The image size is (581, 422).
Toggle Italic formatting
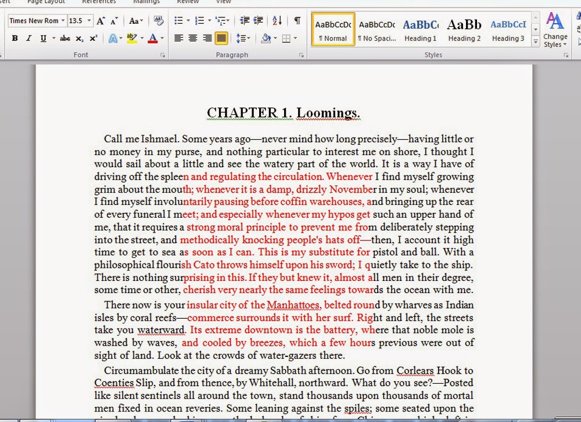point(28,38)
